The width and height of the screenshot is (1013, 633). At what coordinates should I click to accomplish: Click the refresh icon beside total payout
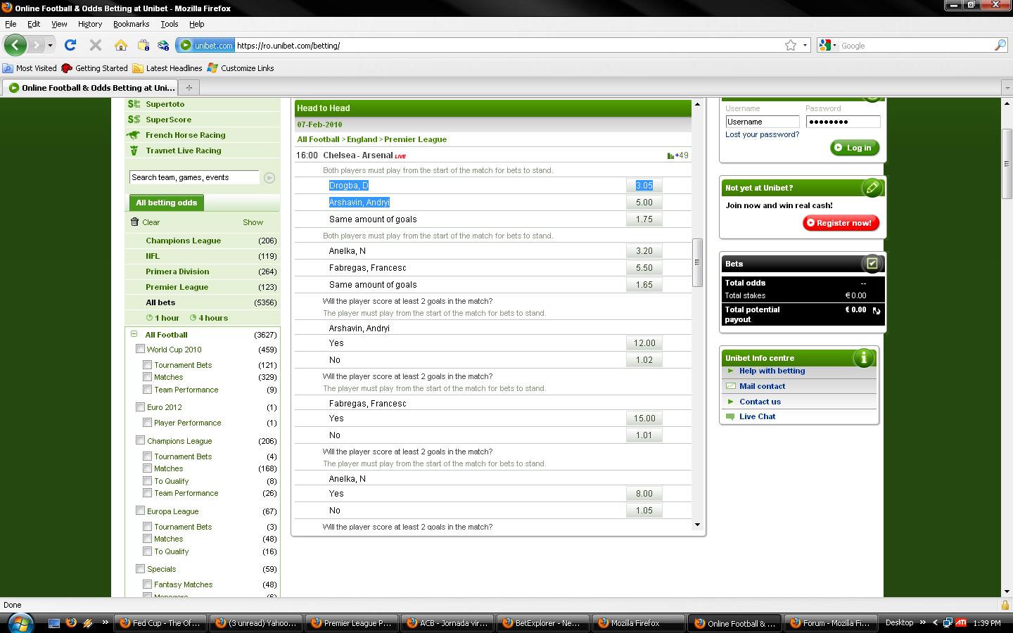pyautogui.click(x=877, y=310)
